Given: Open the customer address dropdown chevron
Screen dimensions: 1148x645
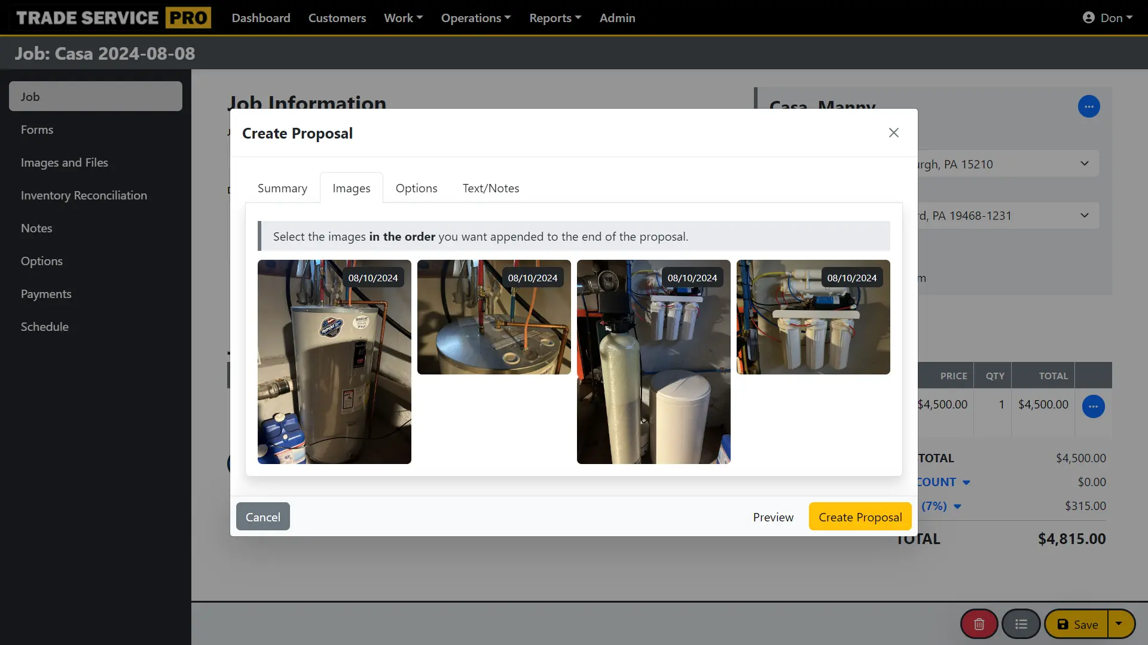Looking at the screenshot, I should coord(1085,163).
